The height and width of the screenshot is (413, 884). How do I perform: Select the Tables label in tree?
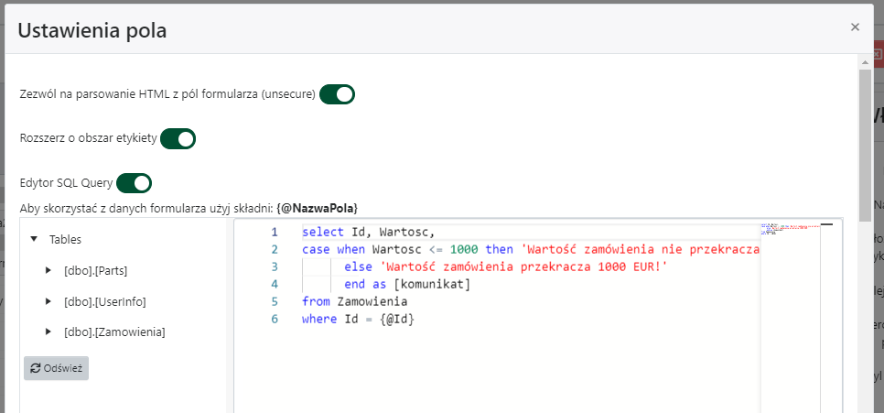[65, 239]
